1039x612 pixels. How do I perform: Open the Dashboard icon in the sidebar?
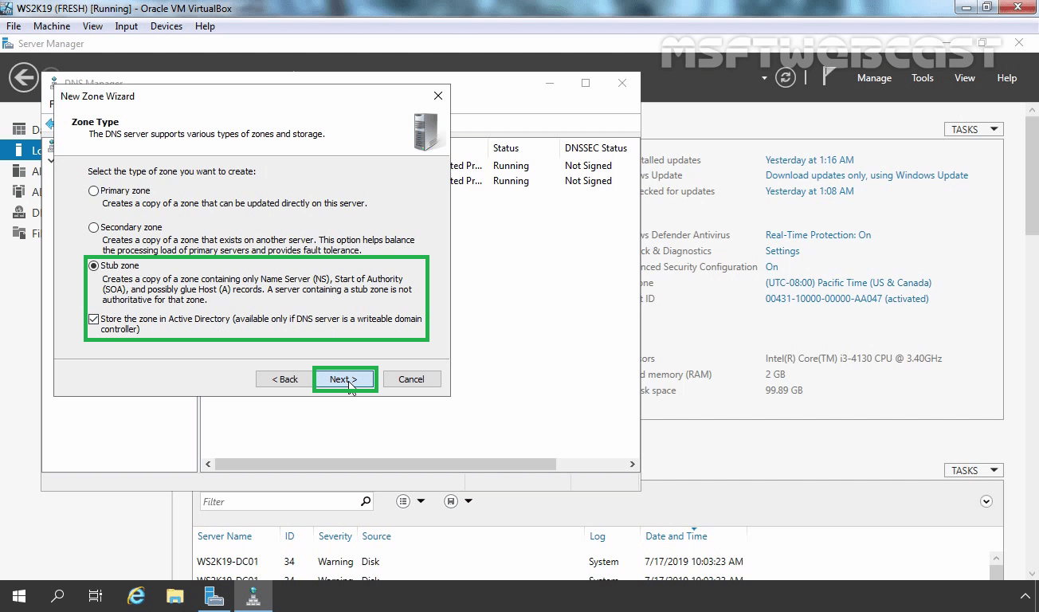click(19, 129)
